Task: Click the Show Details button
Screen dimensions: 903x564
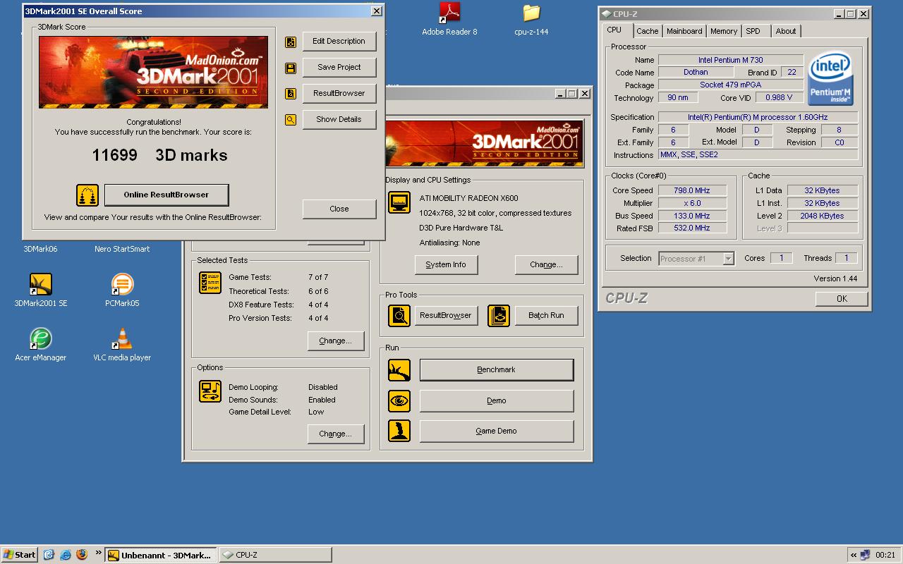Action: [x=339, y=120]
